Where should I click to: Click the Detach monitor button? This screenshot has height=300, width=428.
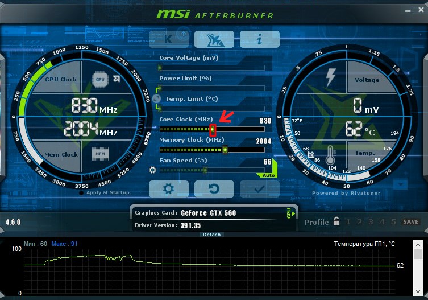pyautogui.click(x=211, y=235)
